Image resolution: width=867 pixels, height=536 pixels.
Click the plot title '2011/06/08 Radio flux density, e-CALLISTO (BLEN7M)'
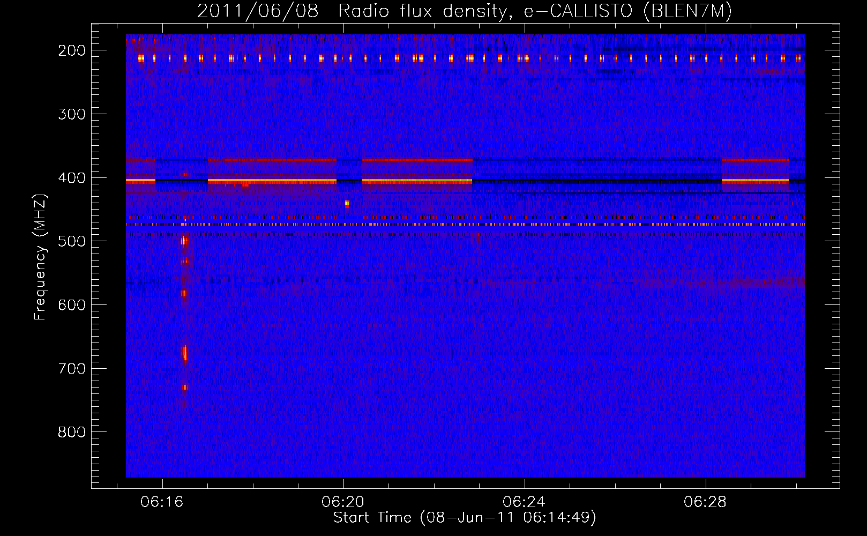[465, 11]
